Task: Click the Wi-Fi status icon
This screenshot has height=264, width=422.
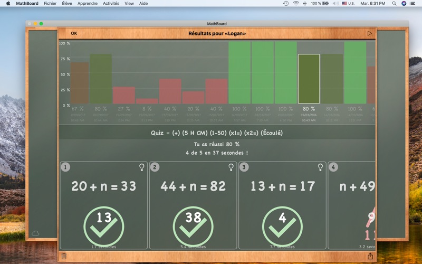Action: coord(296,3)
